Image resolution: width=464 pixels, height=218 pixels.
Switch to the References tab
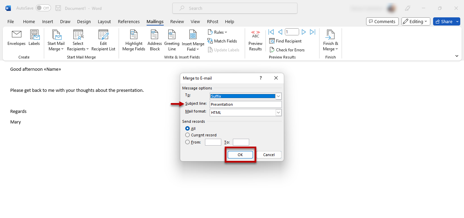(129, 21)
